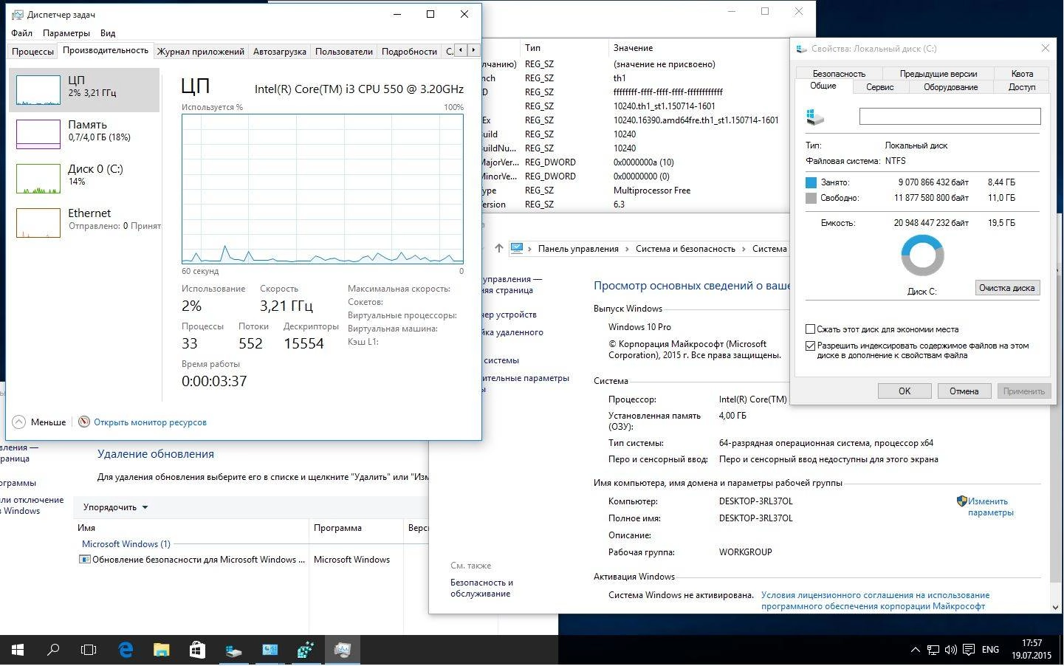Click the resource monitor icon
The width and height of the screenshot is (1064, 666).
coord(84,422)
